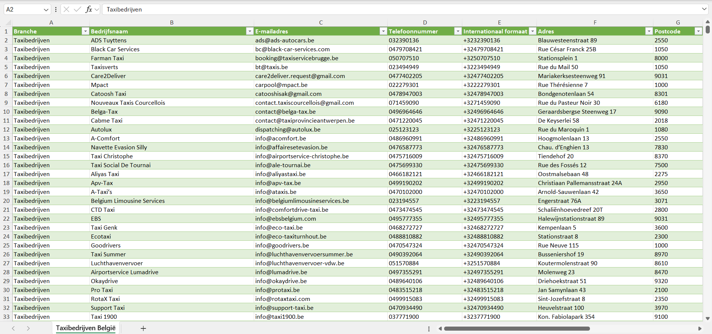Click the Insert Function fx icon
The height and width of the screenshot is (334, 712).
click(x=89, y=9)
